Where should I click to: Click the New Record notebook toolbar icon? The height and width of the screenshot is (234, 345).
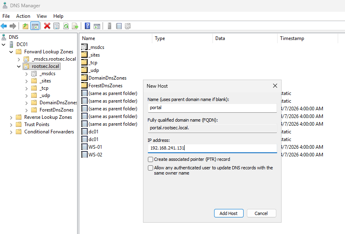coord(119,26)
